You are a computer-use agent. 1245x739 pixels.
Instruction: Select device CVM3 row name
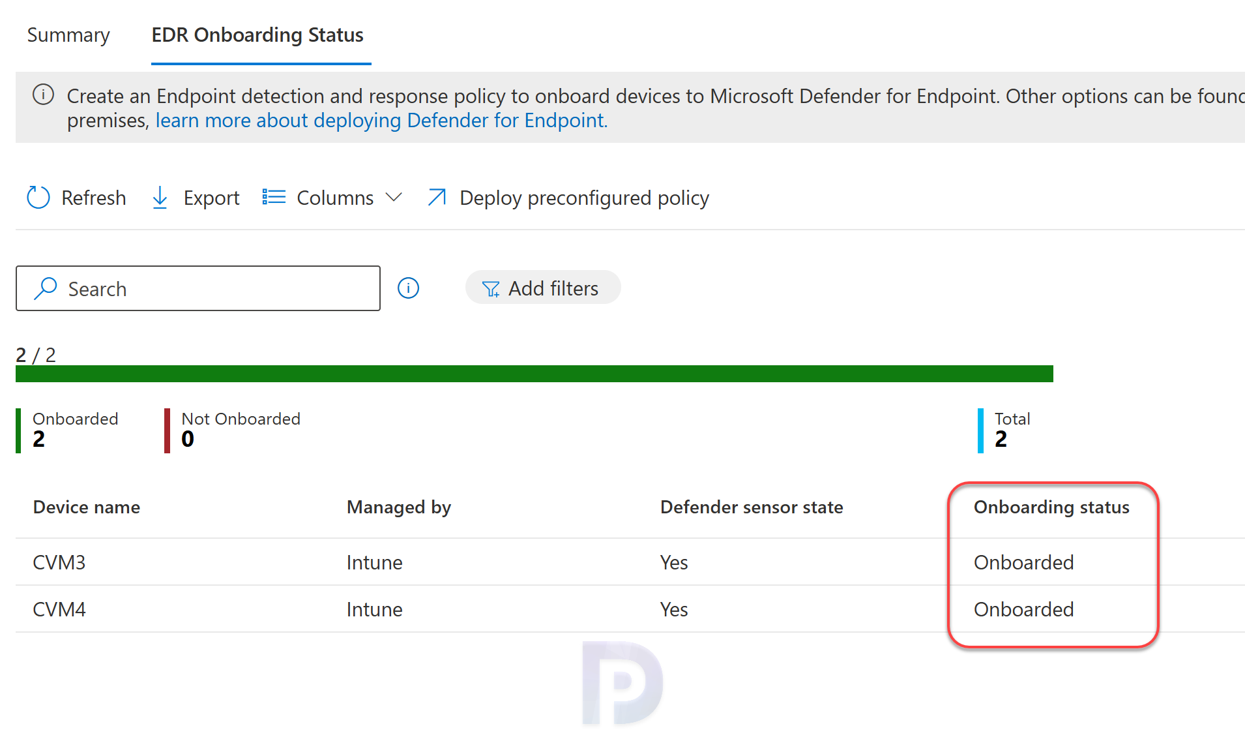point(59,562)
